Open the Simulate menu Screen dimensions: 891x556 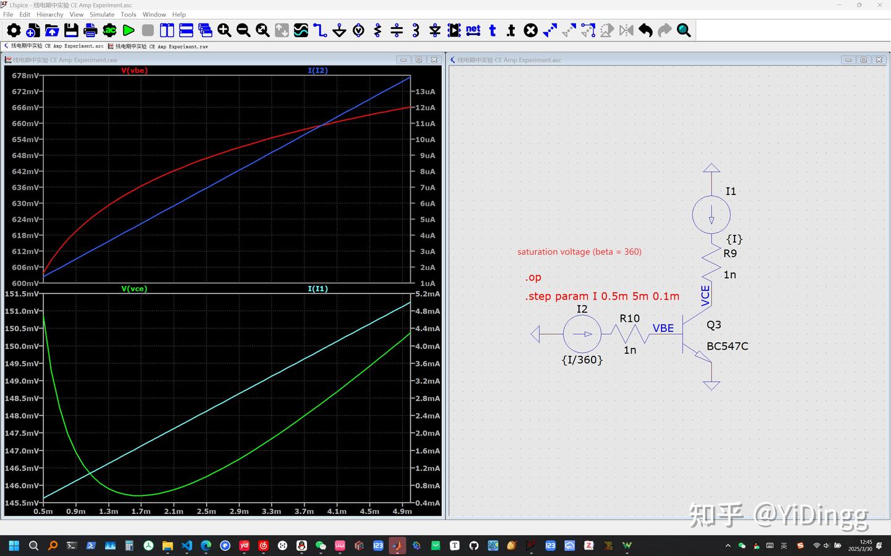tap(101, 14)
